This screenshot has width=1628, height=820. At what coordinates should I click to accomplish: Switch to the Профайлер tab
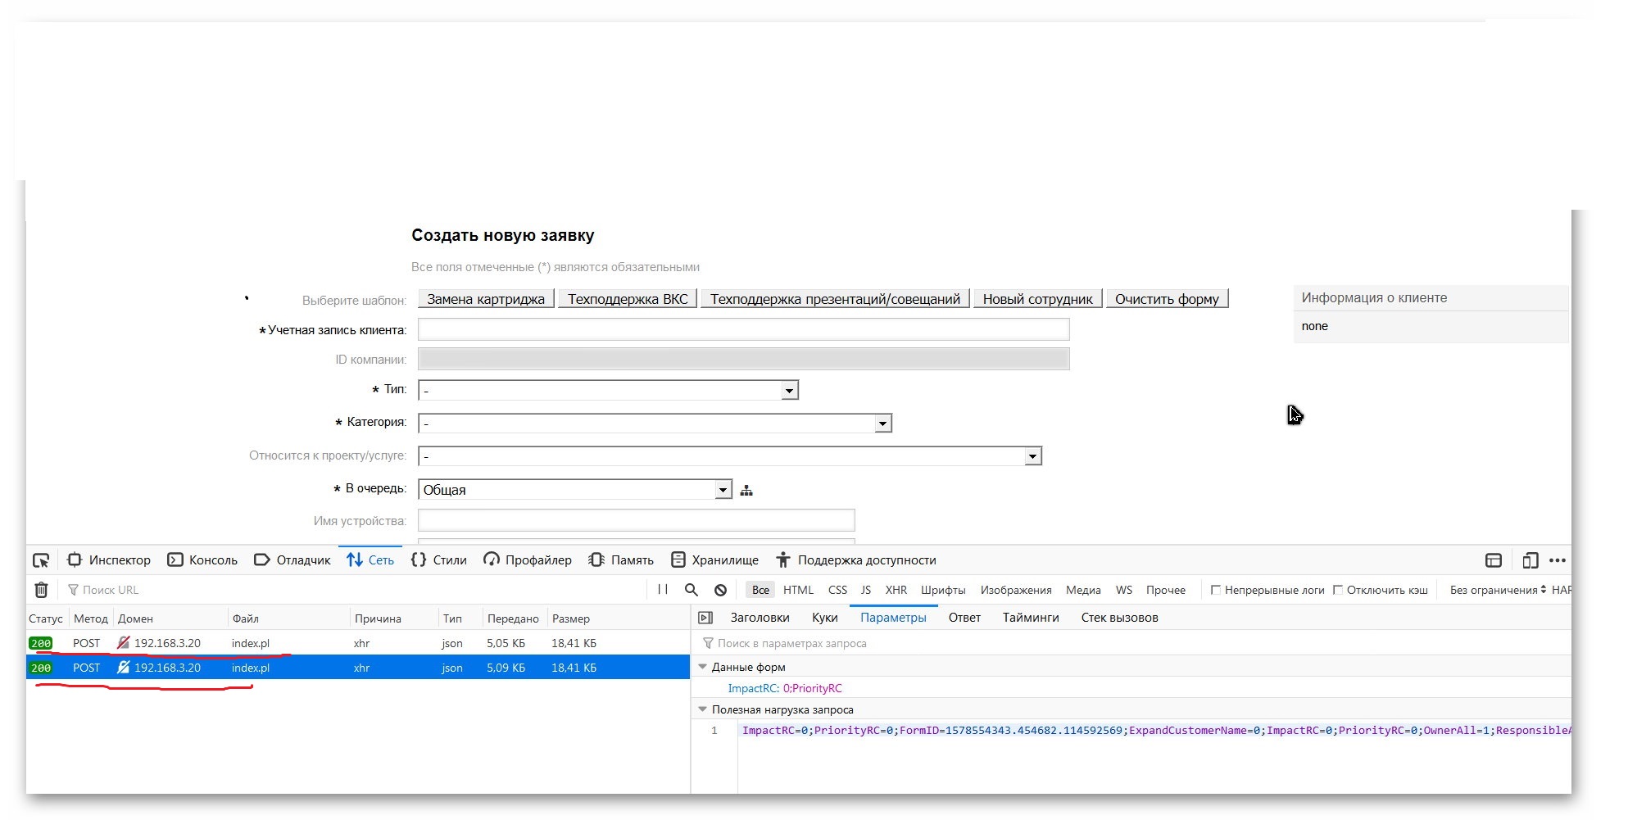[x=528, y=560]
